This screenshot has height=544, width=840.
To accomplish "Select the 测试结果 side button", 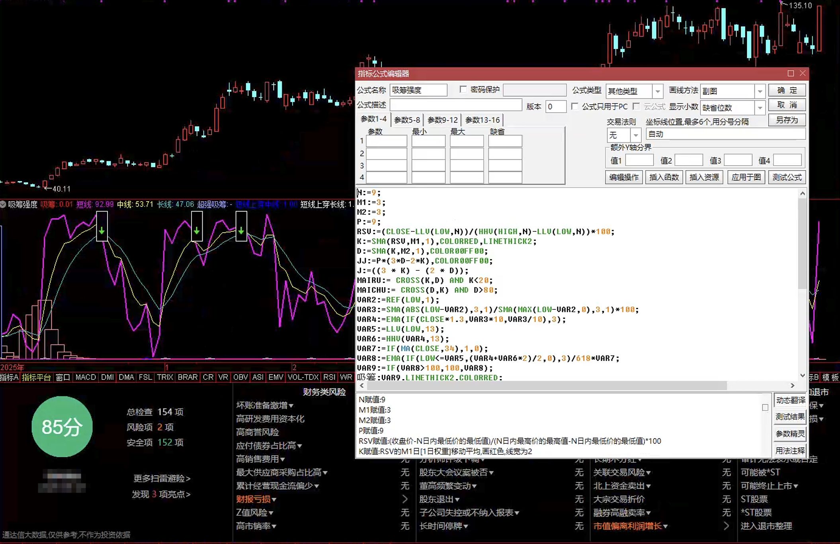I will 790,417.
